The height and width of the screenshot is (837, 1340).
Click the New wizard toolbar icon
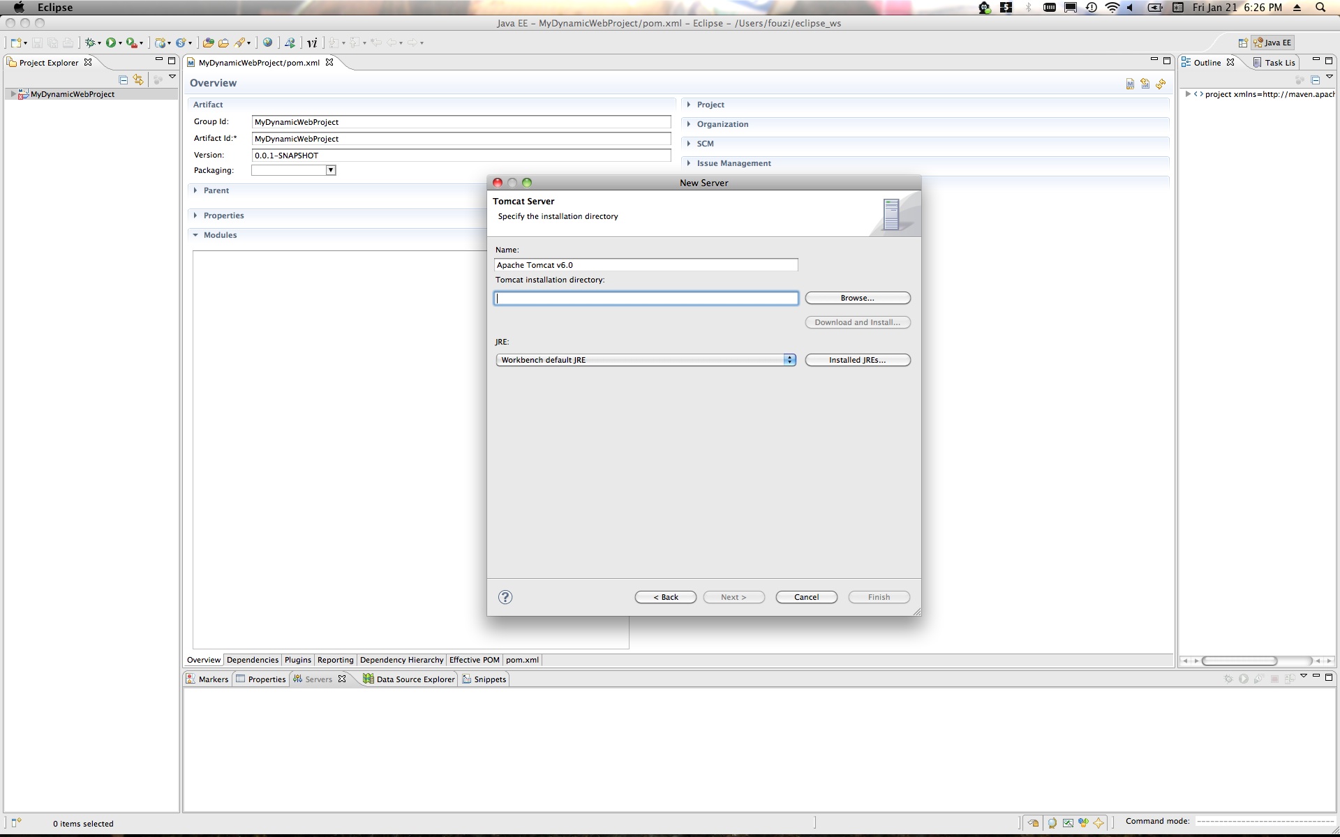coord(16,43)
